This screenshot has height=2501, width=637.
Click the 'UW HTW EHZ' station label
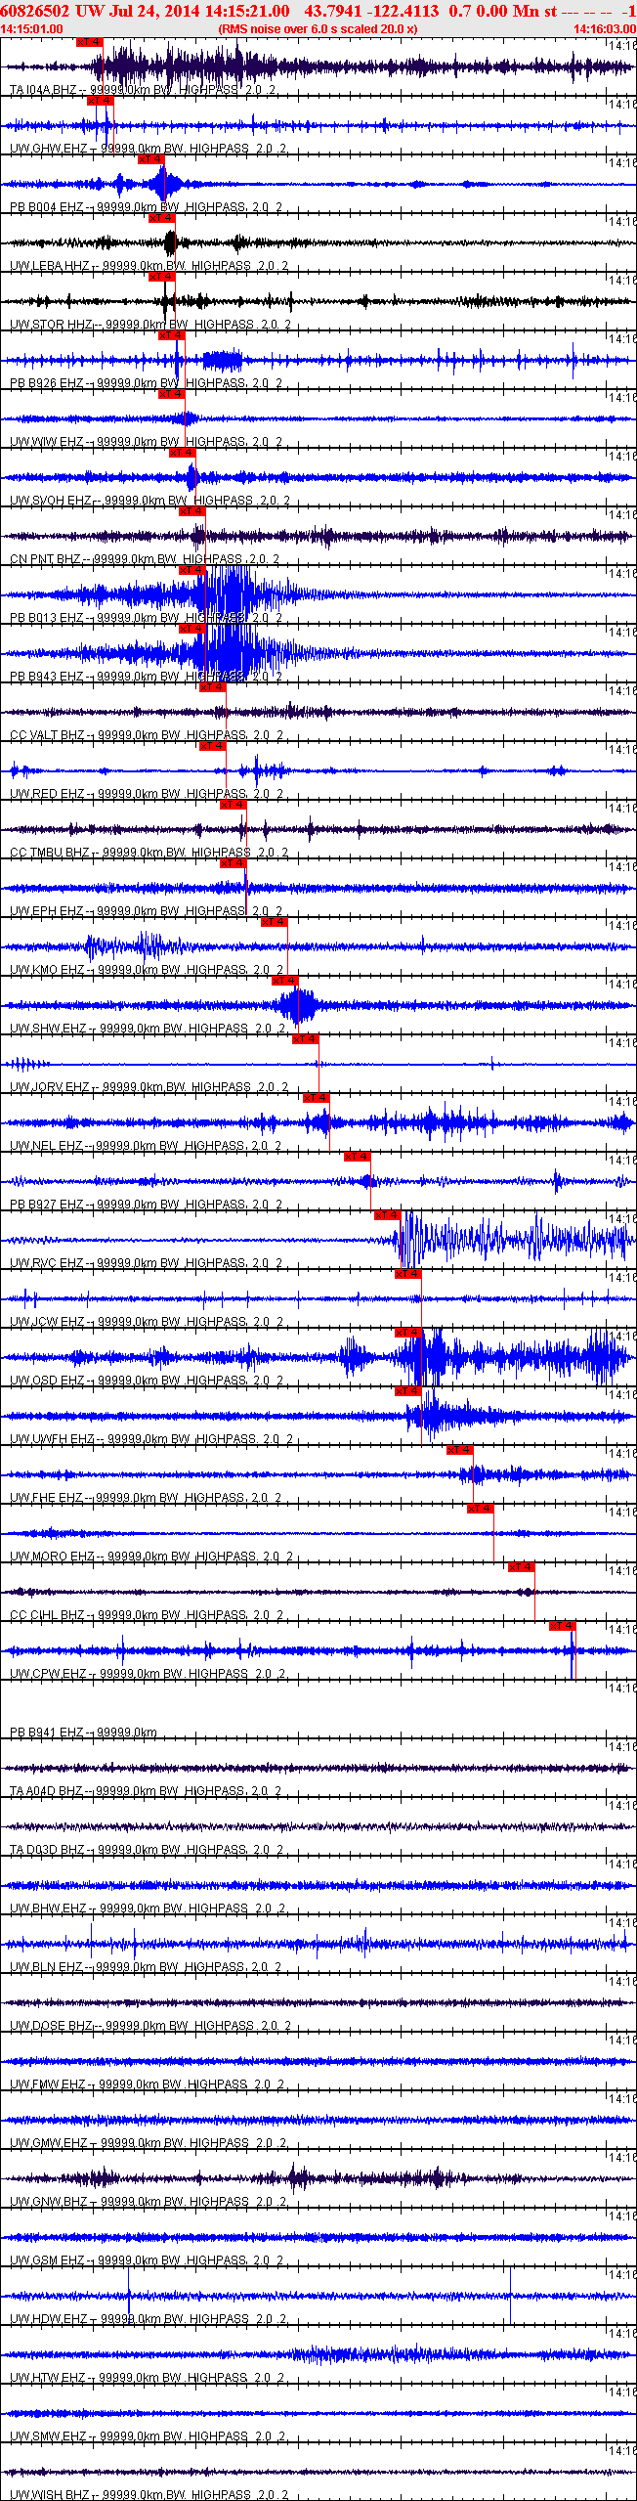(47, 2378)
